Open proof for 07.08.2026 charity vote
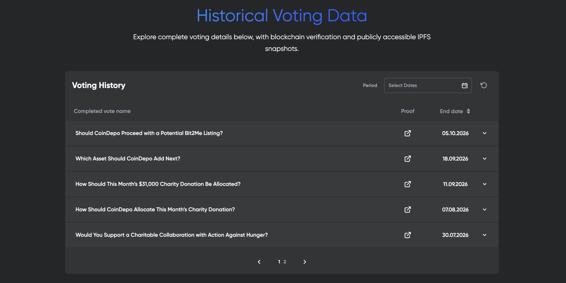Viewport: 566px width, 283px height. pyautogui.click(x=407, y=210)
